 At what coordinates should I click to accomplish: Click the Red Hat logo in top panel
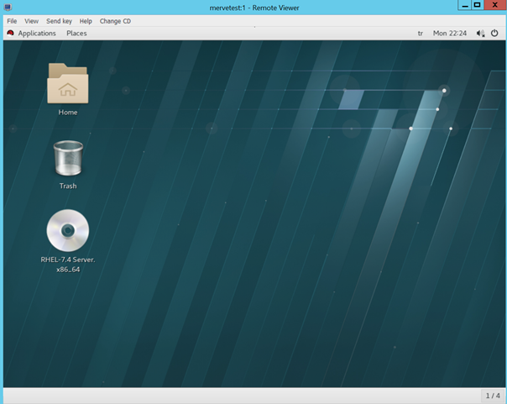pos(10,33)
